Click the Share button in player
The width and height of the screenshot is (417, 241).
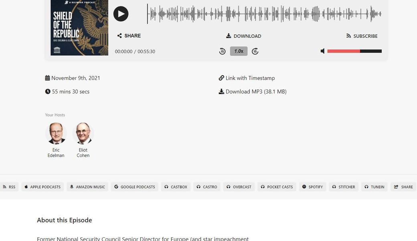point(129,36)
